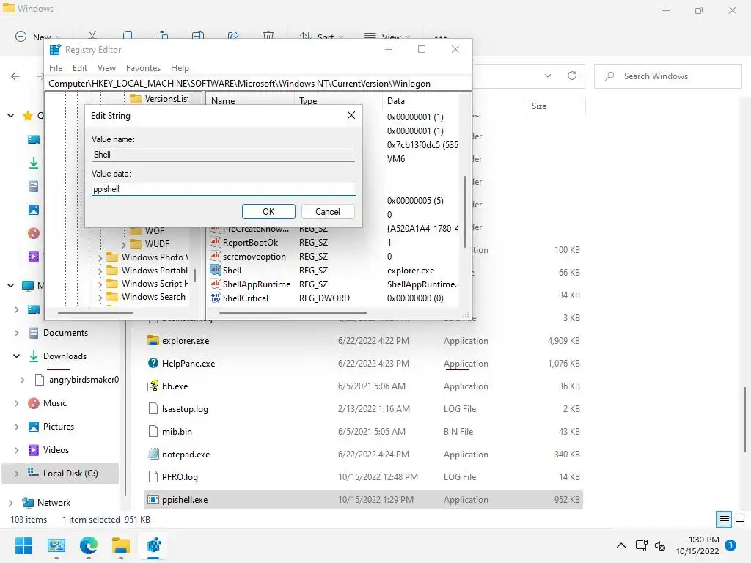Switch to the large thumbnails view
Screen dimensions: 751x563
pos(740,519)
